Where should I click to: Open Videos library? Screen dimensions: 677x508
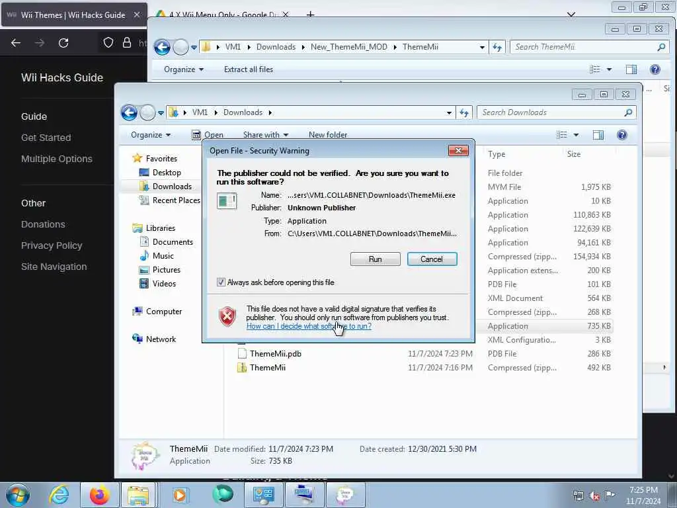click(x=164, y=283)
